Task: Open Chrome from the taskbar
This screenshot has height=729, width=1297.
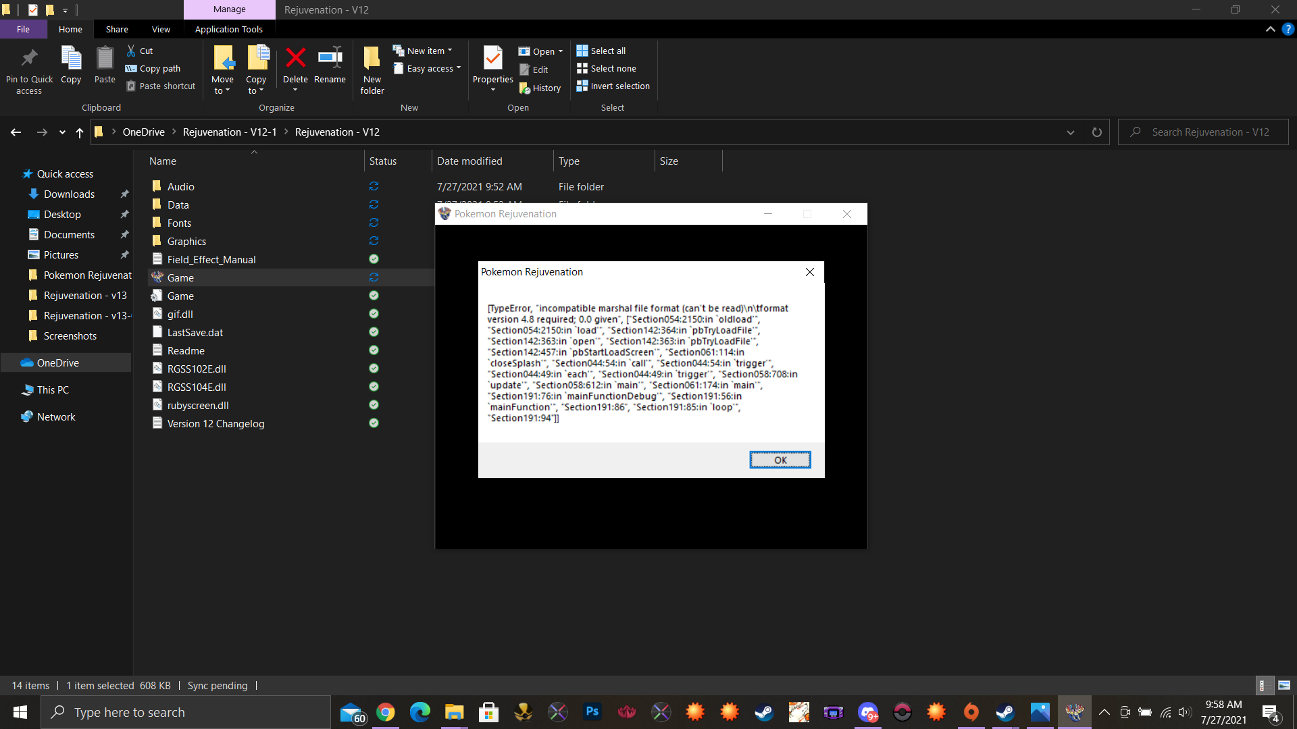Action: (386, 712)
